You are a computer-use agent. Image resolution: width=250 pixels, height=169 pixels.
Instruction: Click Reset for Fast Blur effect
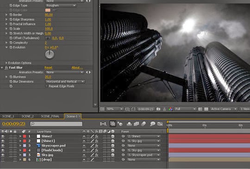(x=48, y=68)
